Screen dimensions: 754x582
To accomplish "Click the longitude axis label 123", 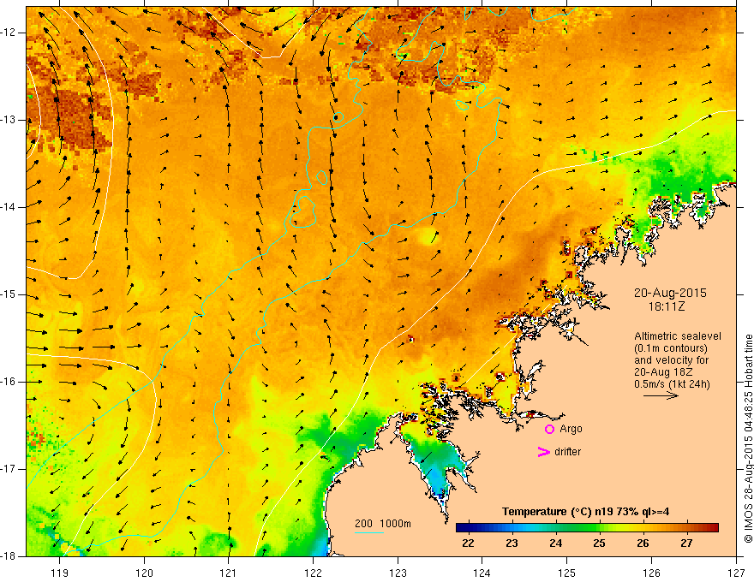I will pyautogui.click(x=398, y=573).
